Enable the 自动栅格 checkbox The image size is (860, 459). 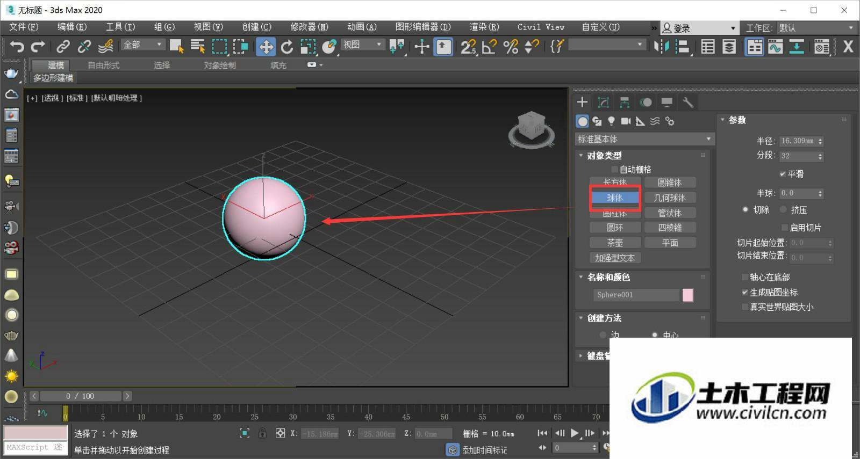click(615, 169)
